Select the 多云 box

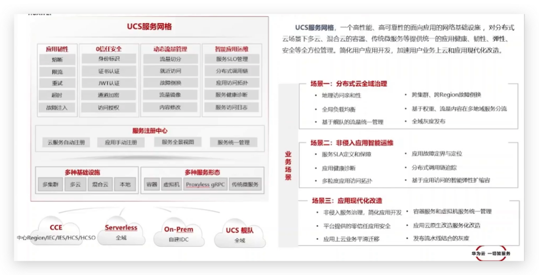[x=75, y=184]
